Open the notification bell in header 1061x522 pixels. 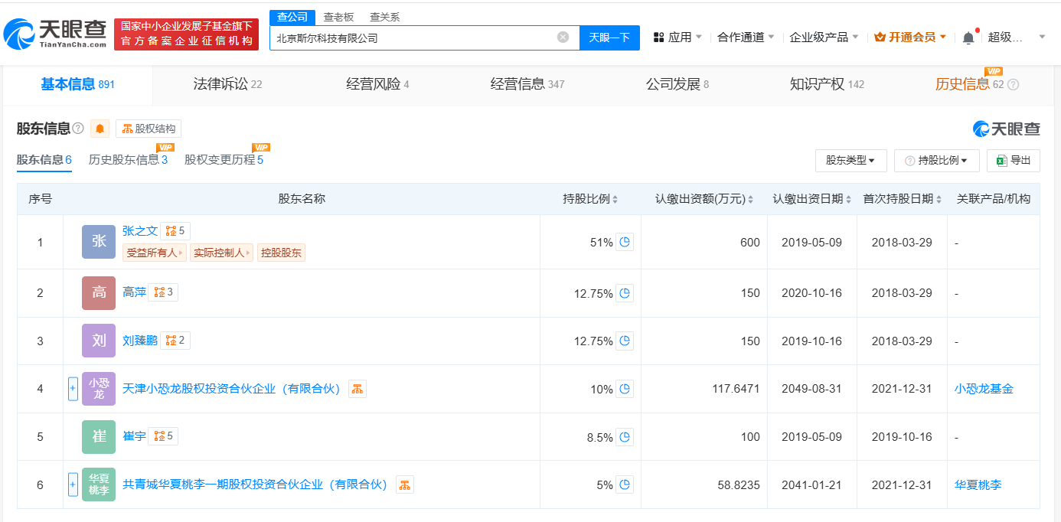pos(968,37)
